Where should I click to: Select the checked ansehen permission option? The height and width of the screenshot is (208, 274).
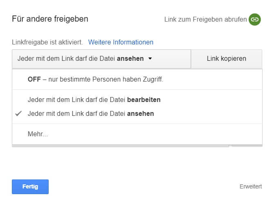pyautogui.click(x=137, y=113)
